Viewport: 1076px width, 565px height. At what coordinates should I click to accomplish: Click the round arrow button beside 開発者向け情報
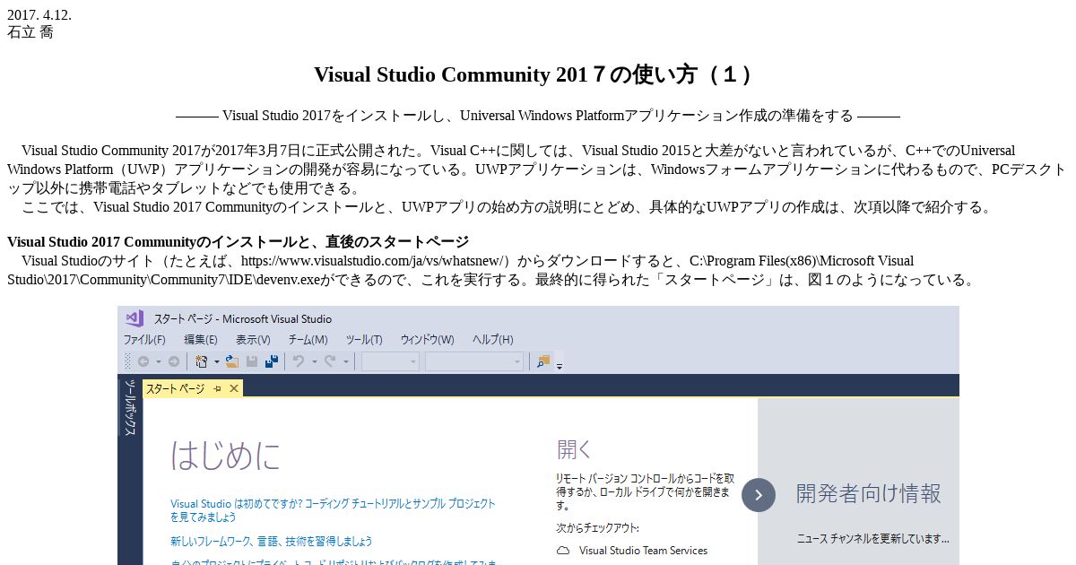[759, 495]
